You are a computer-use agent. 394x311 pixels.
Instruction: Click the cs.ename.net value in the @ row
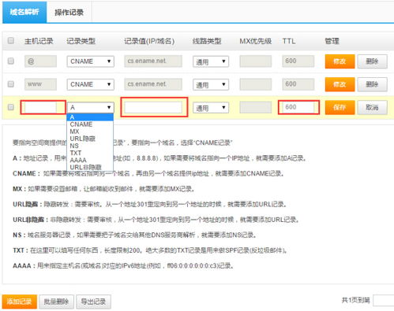pyautogui.click(x=153, y=61)
